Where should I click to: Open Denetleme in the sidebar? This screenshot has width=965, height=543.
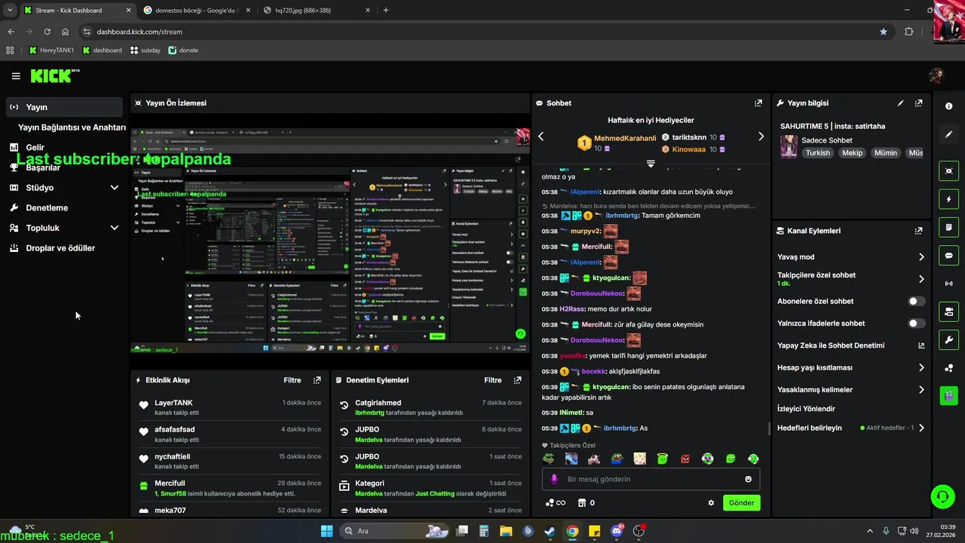pos(47,208)
